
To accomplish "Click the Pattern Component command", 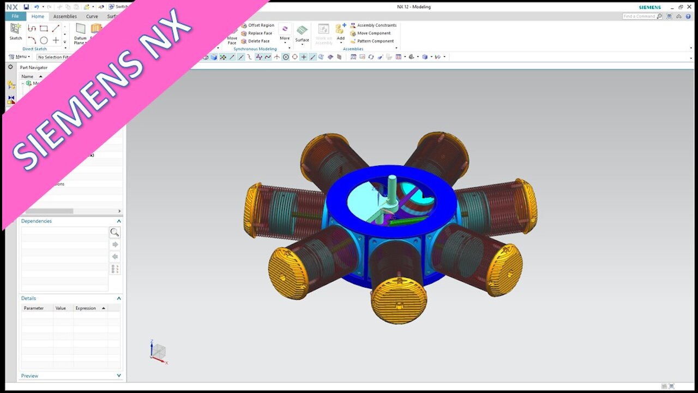I will tap(371, 41).
